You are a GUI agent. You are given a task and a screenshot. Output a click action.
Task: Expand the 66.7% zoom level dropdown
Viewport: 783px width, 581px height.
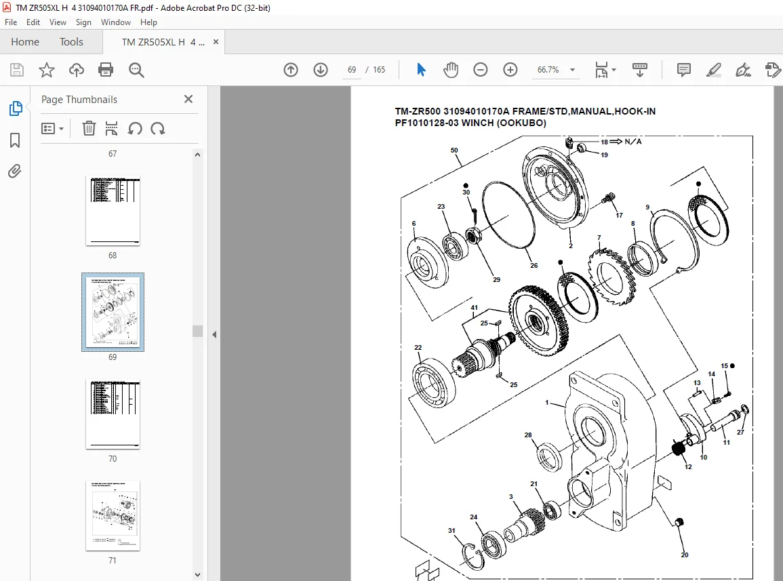pos(572,70)
